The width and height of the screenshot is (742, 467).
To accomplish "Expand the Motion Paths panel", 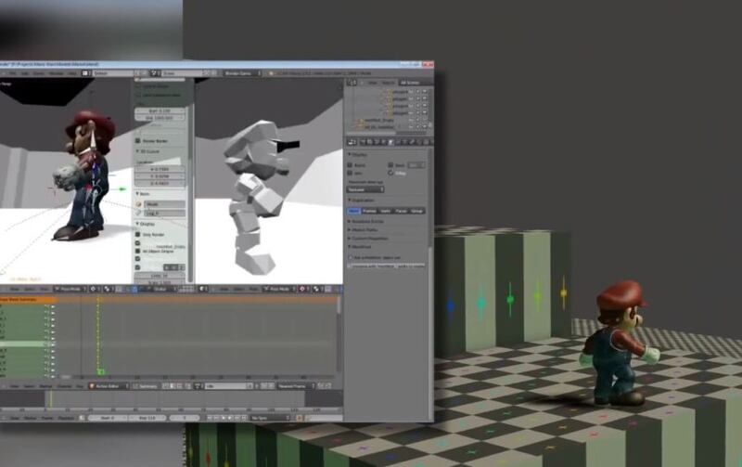I will point(363,229).
